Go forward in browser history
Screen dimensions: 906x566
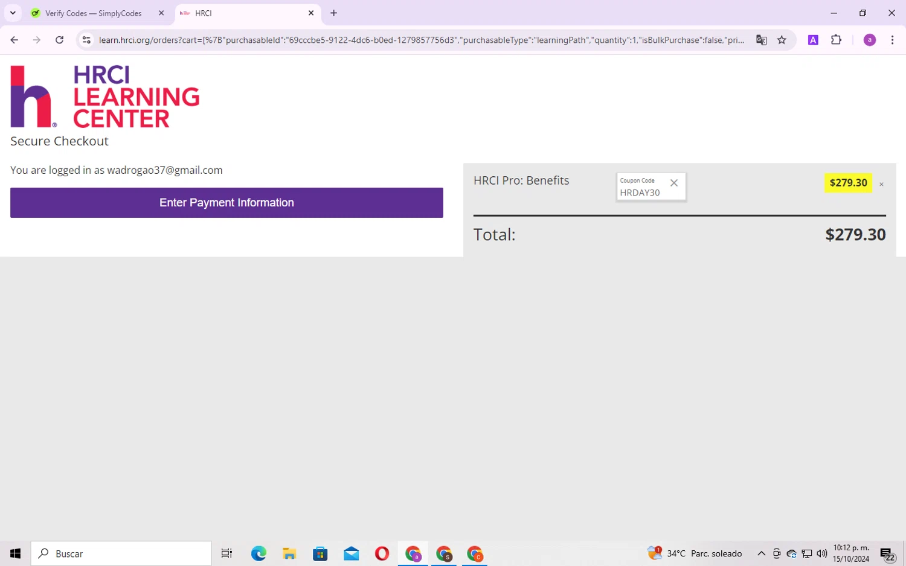pos(37,40)
